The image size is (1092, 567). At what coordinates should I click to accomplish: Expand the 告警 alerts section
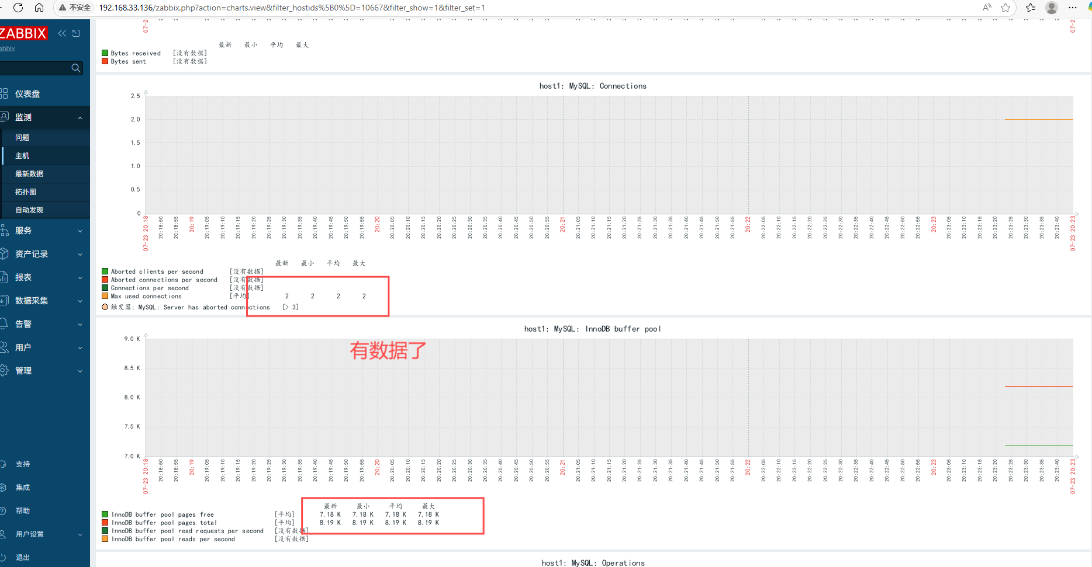pos(45,324)
